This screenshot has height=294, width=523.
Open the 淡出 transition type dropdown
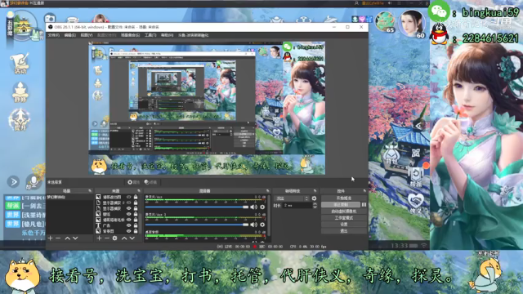click(x=292, y=198)
